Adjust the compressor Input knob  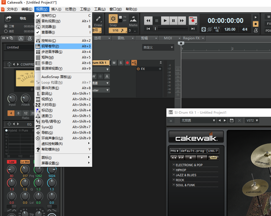point(12,99)
